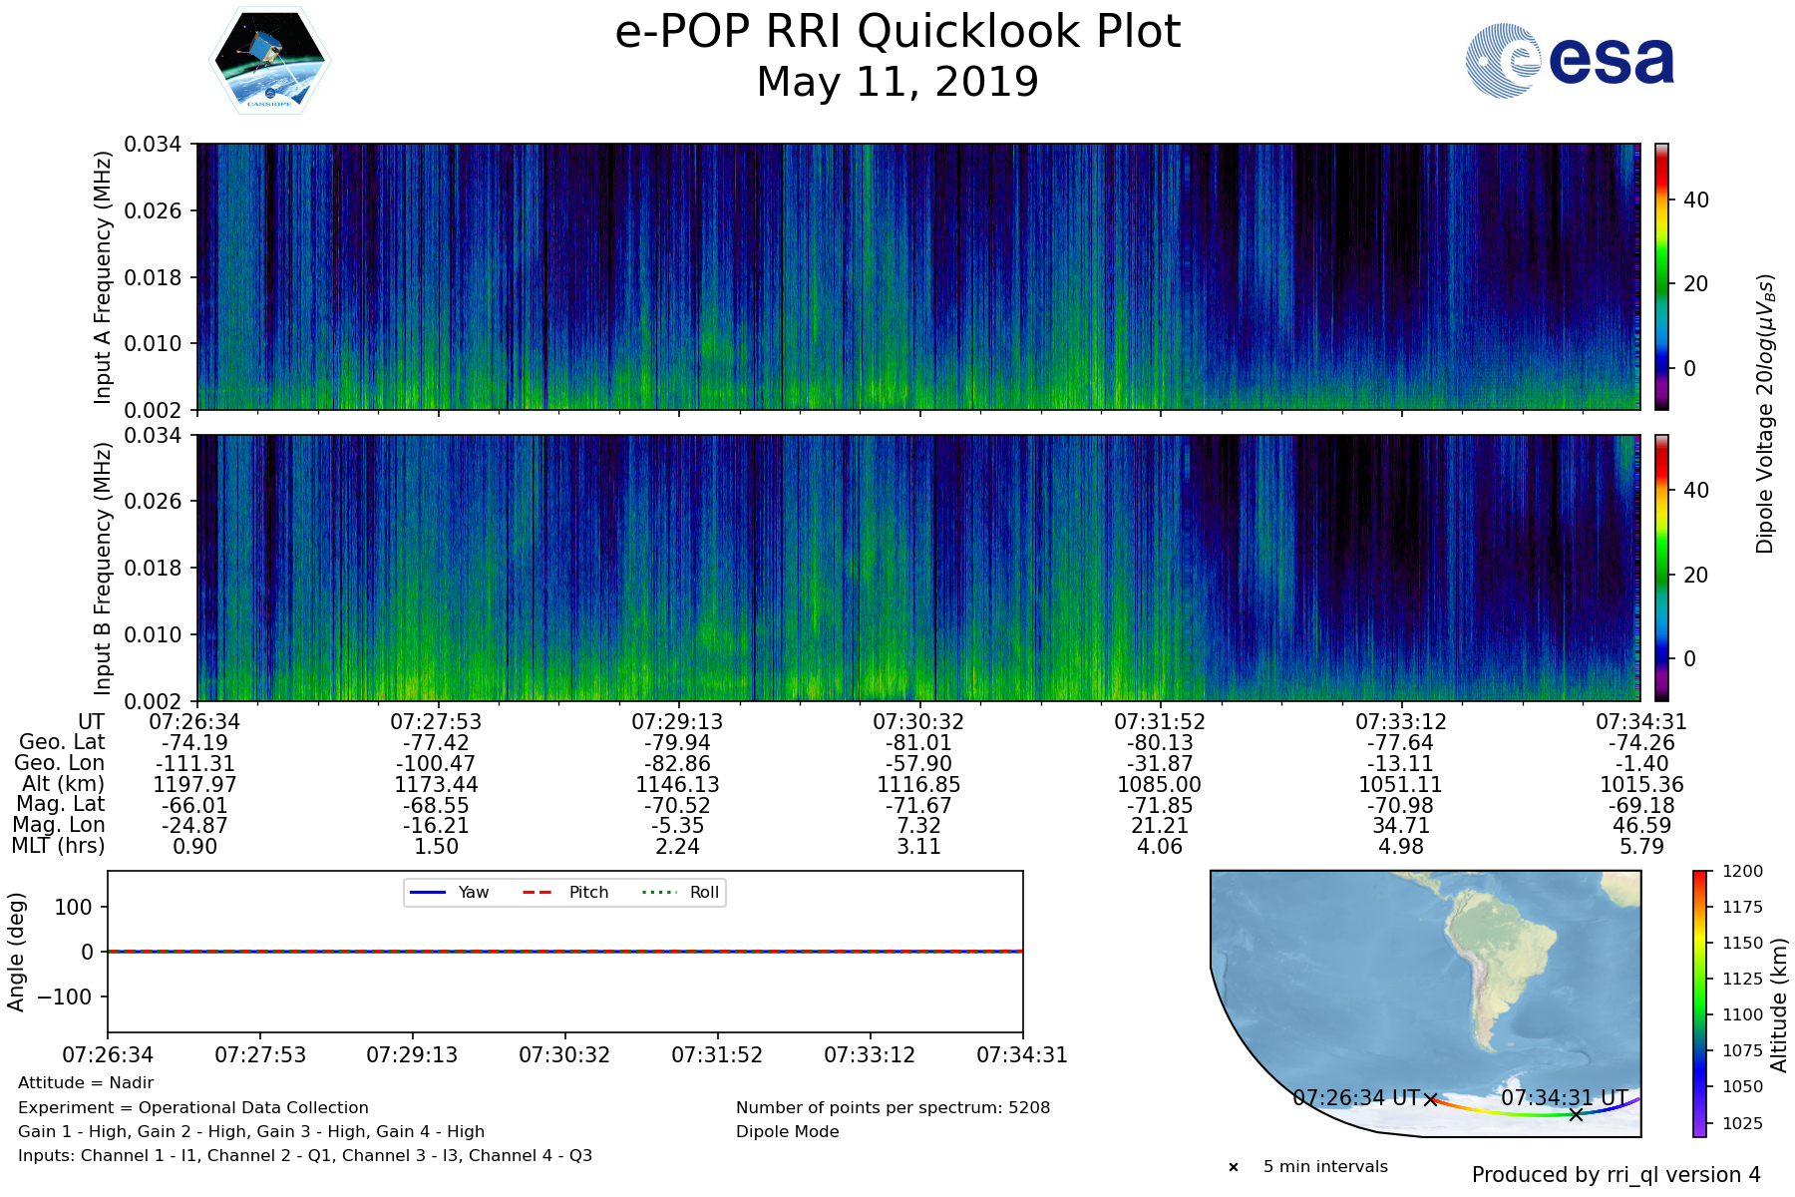Viewport: 1795px width, 1197px height.
Task: Click the 07:31:52 tick on the angle plot
Action: click(x=717, y=1054)
